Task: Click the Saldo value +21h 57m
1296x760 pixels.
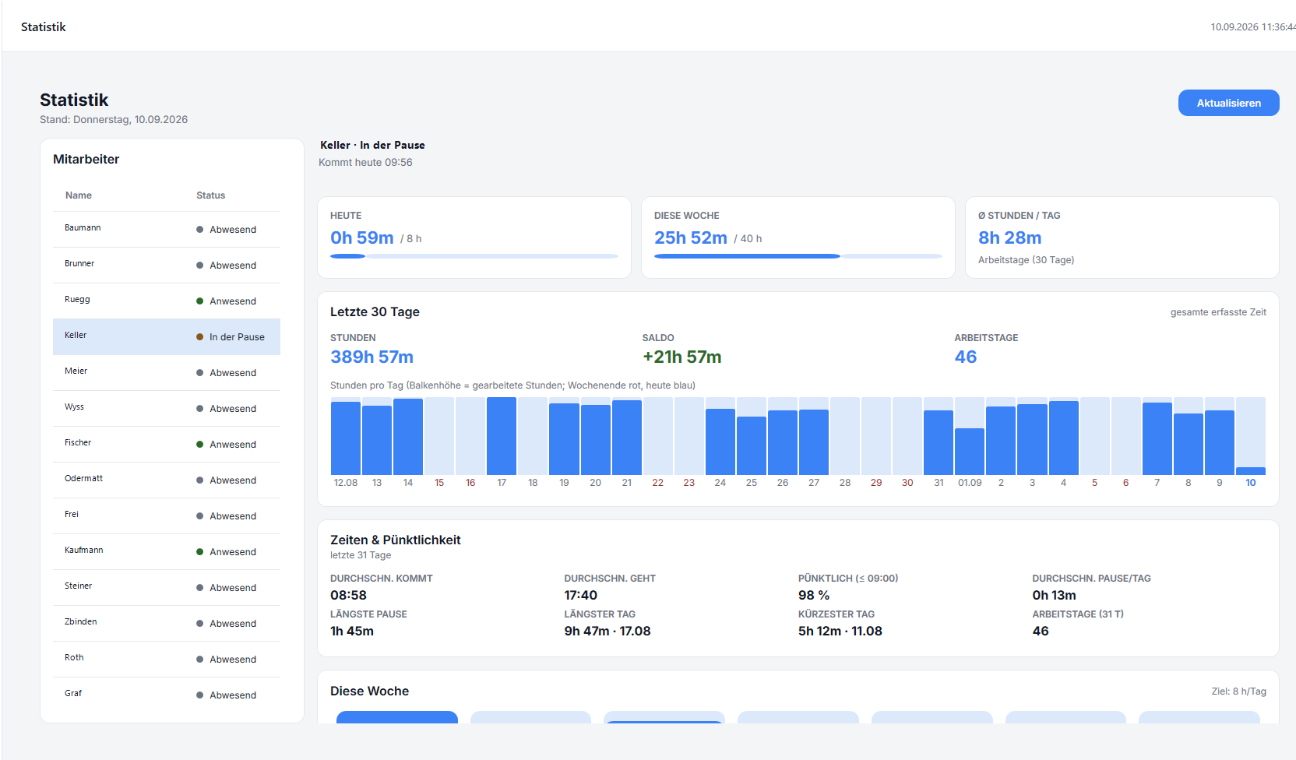Action: [682, 357]
